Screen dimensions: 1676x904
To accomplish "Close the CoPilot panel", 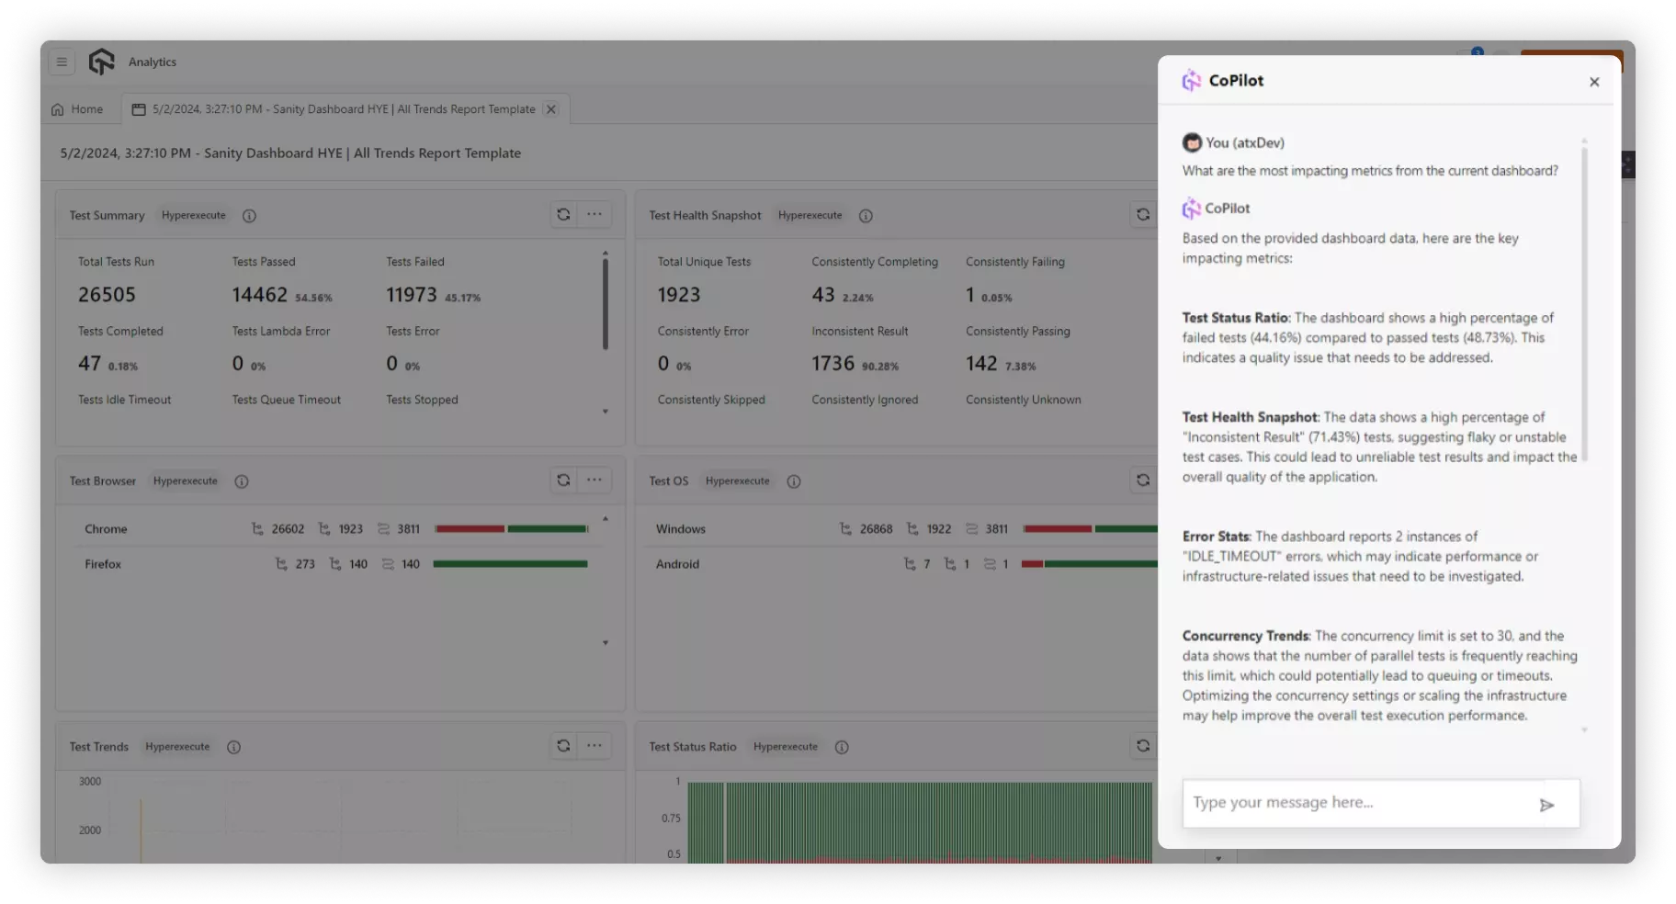I will coord(1594,82).
